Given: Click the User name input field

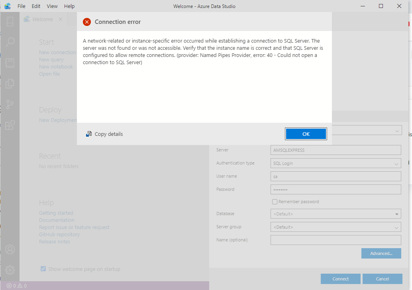Looking at the screenshot, I should 335,176.
